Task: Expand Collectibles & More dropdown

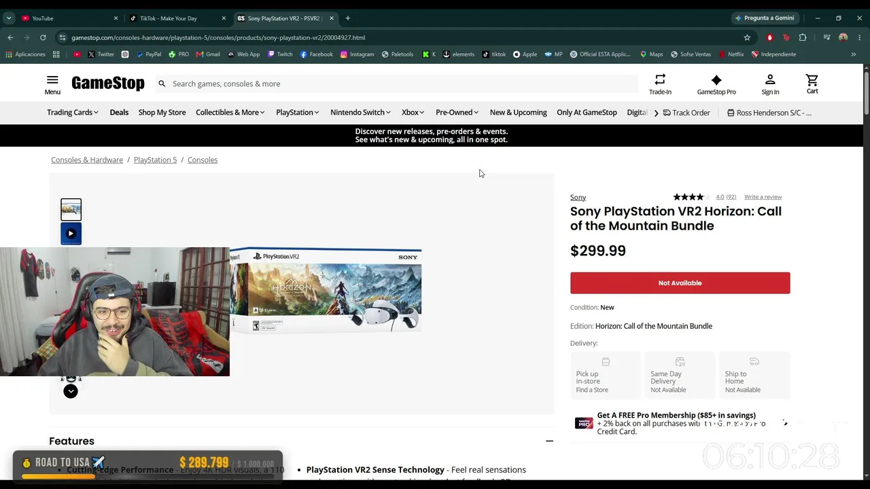Action: click(x=230, y=113)
